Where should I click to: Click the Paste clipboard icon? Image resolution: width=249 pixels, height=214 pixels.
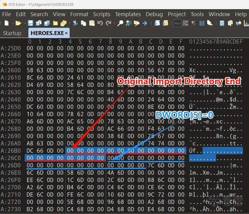[92, 23]
